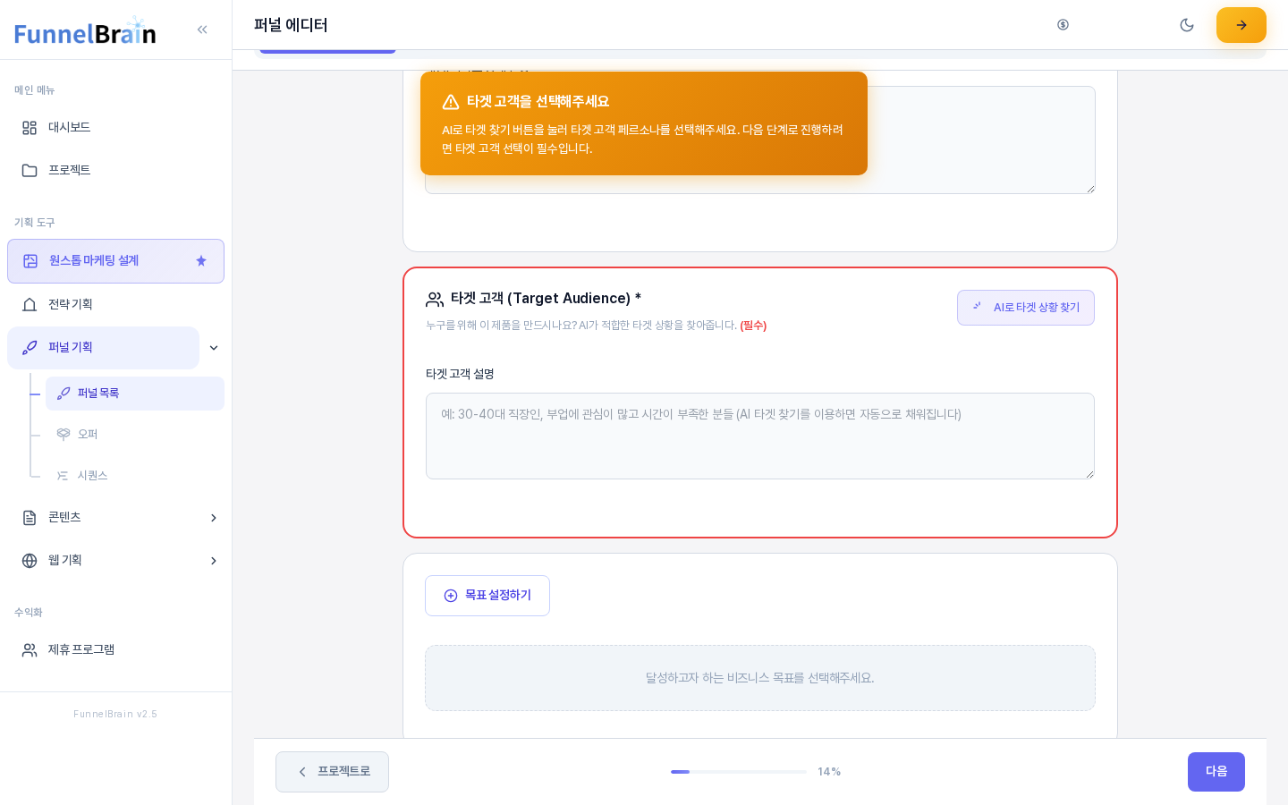Open the 제휴 프로그램 menu item
The image size is (1288, 805).
point(115,650)
